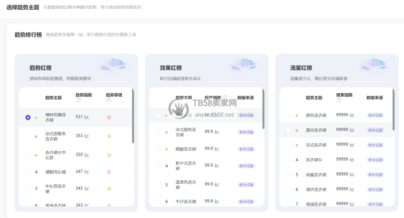Screen dimensions: 404x218
Task: Click the S level badge for 辣妹包臀连衣裙
Action: (109, 117)
